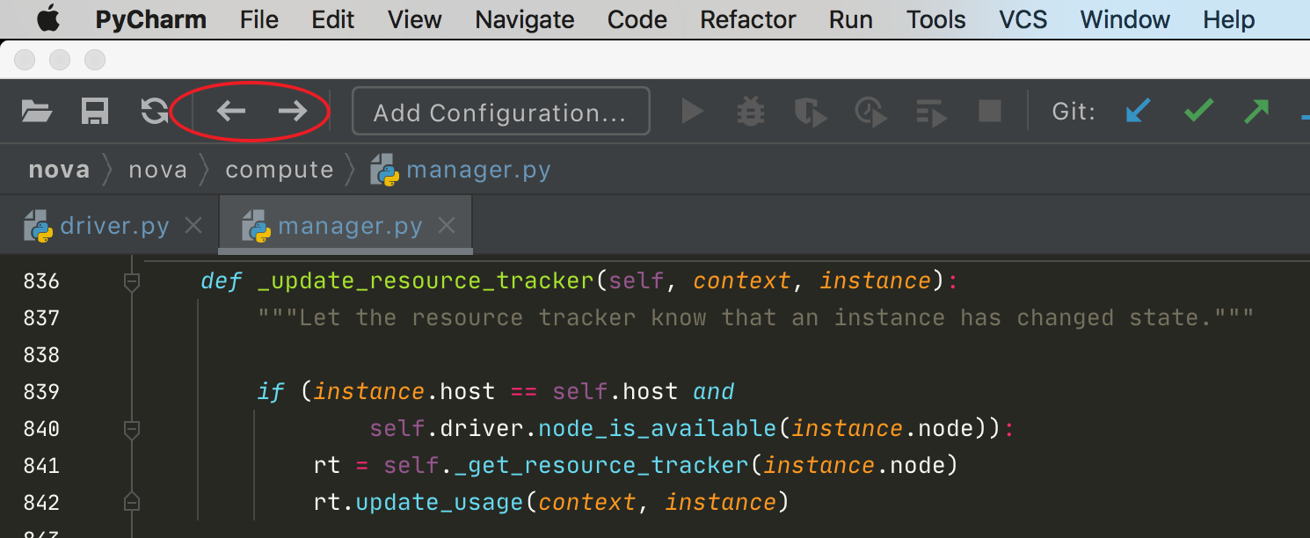
Task: Close the manager.py editor tab
Action: point(447,227)
